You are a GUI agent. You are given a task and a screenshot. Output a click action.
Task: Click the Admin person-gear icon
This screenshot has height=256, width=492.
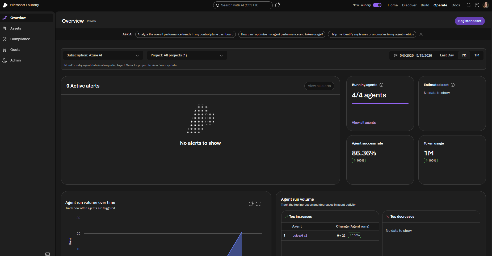[5, 60]
